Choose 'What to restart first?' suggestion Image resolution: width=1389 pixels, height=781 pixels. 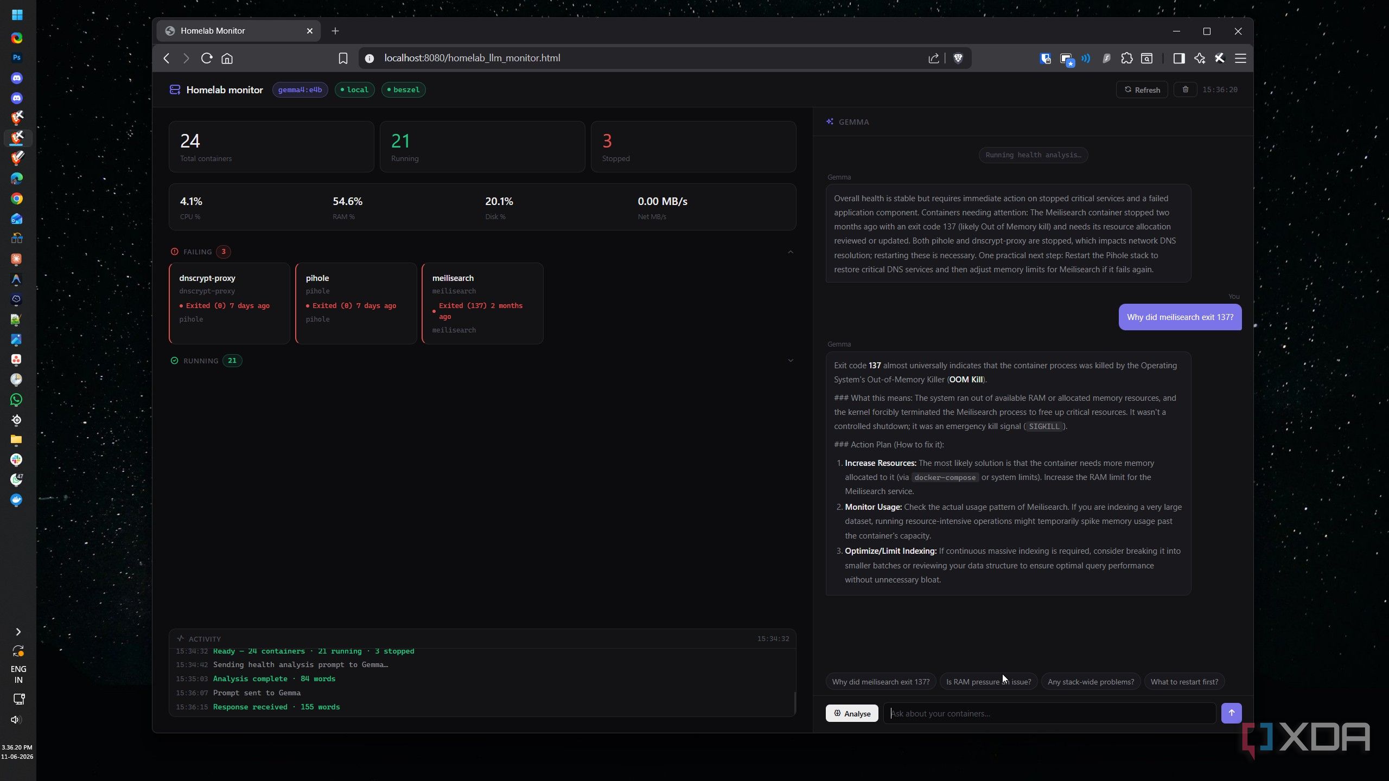1184,682
